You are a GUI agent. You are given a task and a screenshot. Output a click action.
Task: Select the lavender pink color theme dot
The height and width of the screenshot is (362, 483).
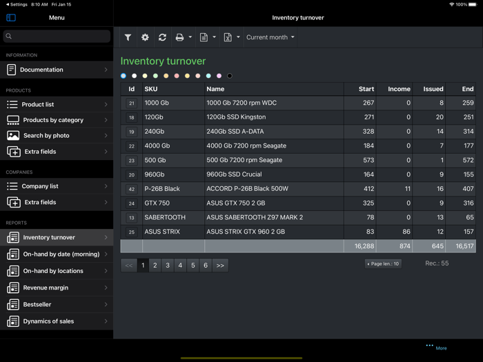coord(219,76)
